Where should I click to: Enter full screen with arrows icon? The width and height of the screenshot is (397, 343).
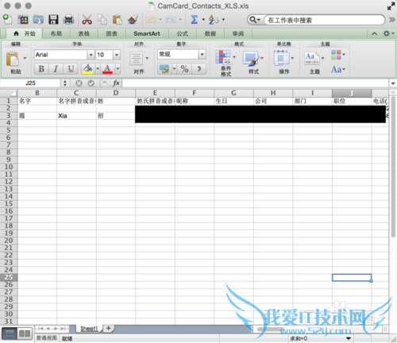click(x=391, y=6)
